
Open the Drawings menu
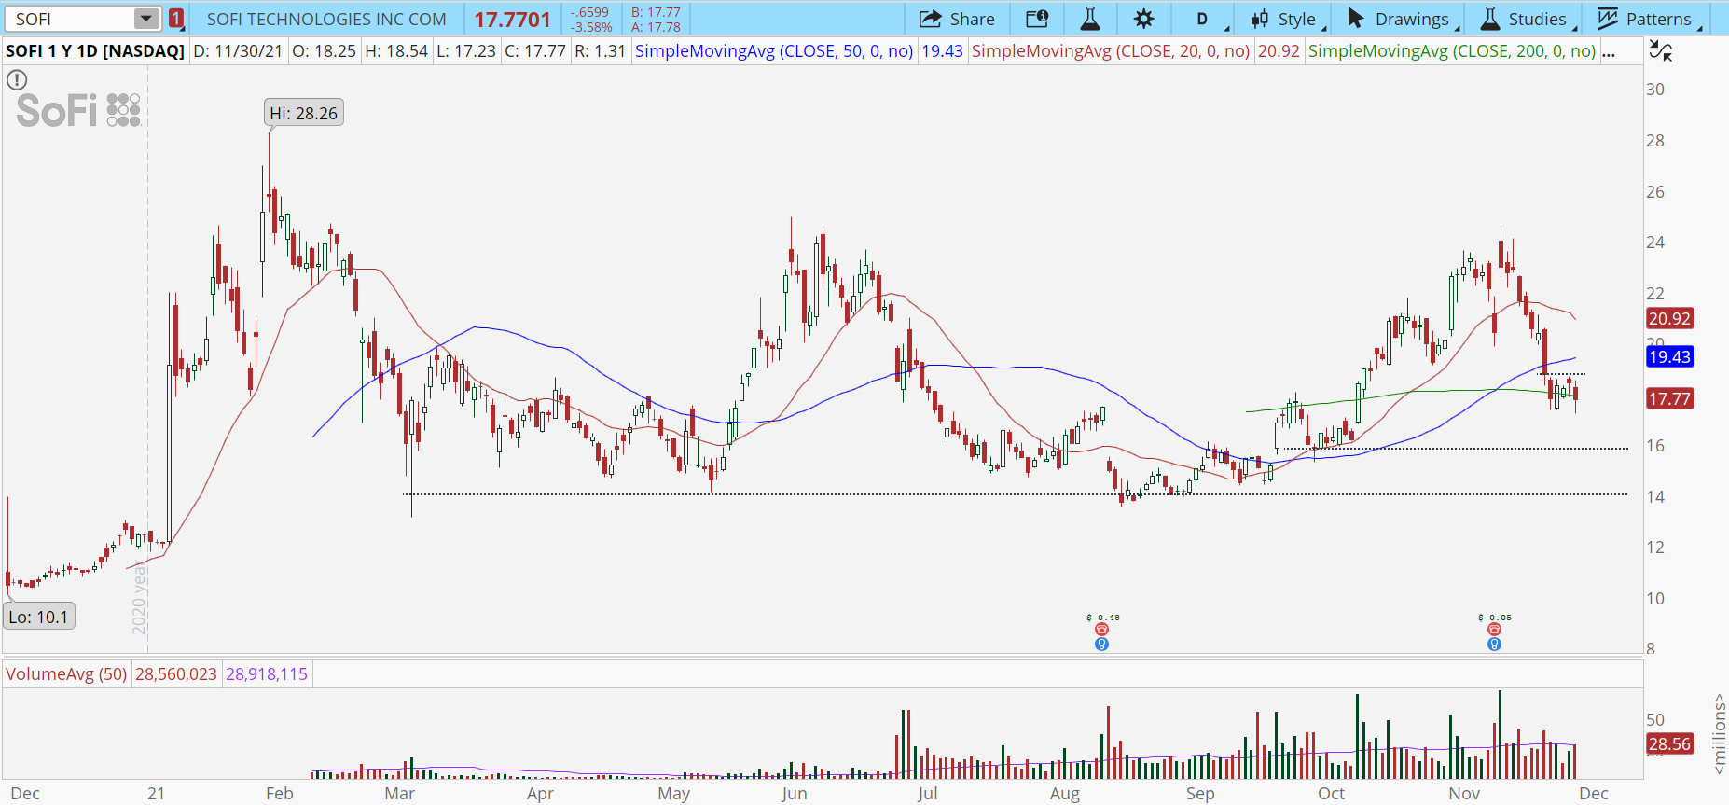(1399, 19)
